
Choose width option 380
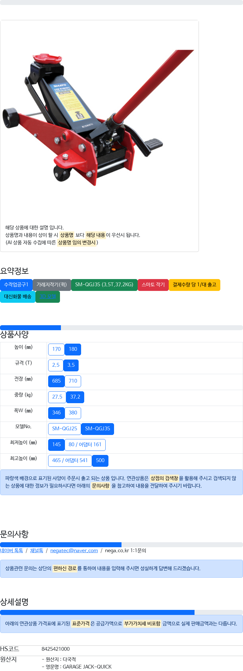pos(73,413)
